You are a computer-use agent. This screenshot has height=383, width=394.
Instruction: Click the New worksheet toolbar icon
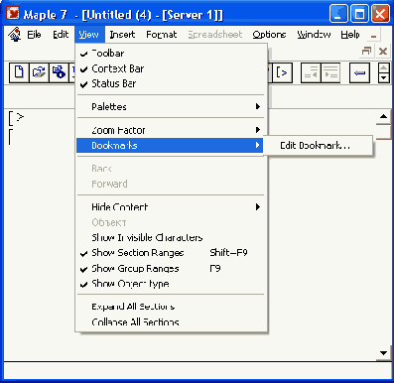point(19,72)
